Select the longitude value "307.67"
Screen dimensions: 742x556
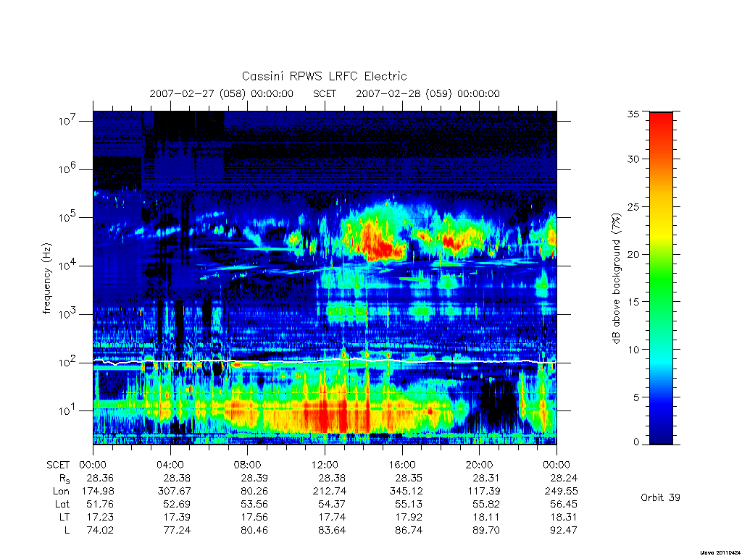tap(175, 492)
